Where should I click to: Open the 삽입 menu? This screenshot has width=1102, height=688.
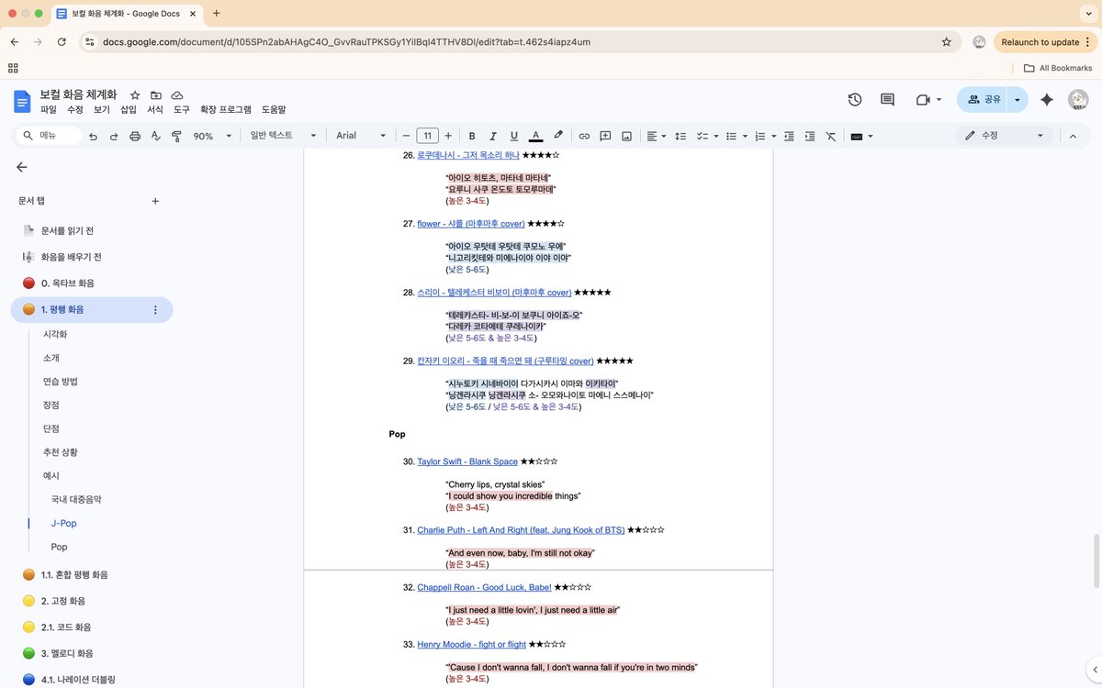pos(129,109)
